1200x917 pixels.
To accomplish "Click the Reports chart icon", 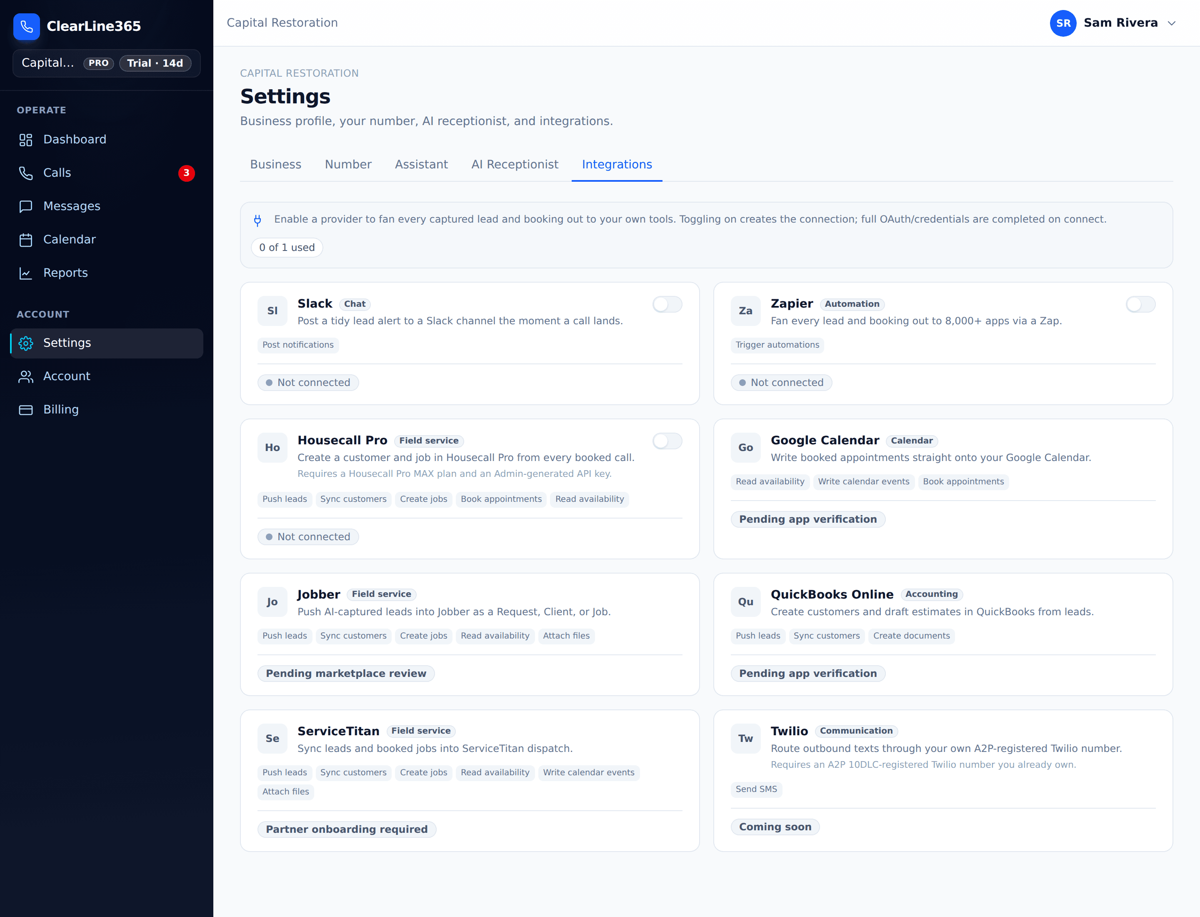I will pos(26,273).
